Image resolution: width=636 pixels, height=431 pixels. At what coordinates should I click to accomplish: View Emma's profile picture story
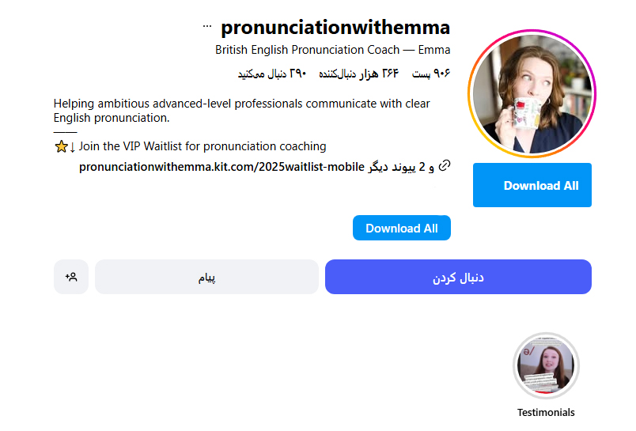[532, 95]
